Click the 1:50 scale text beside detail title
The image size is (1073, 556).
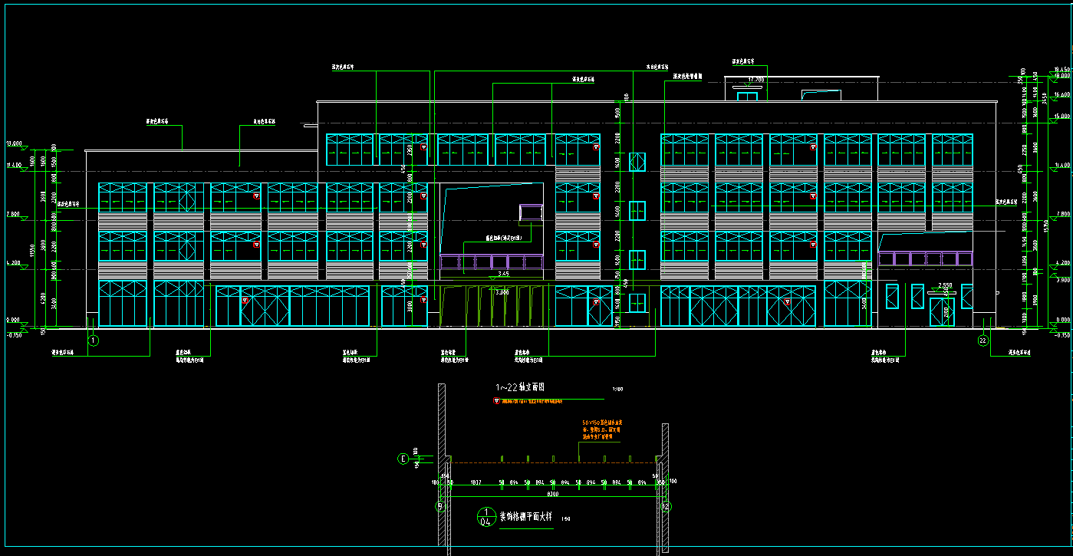coord(566,519)
